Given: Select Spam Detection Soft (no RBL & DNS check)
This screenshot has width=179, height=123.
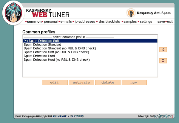Looking at the screenshot, I should (x=90, y=52).
